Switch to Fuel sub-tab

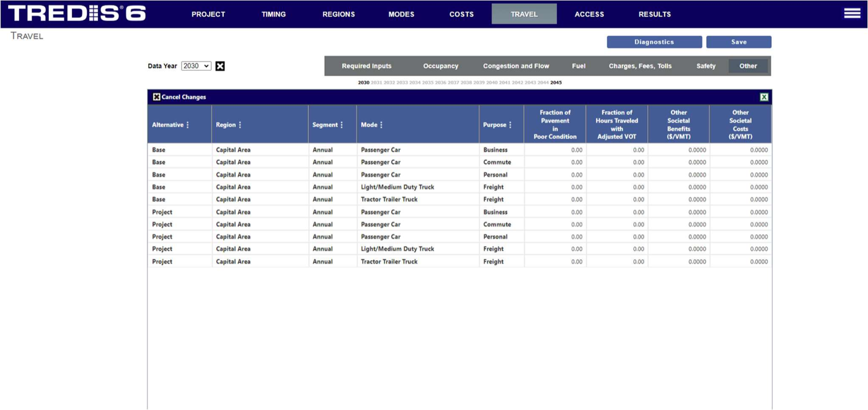tap(578, 66)
